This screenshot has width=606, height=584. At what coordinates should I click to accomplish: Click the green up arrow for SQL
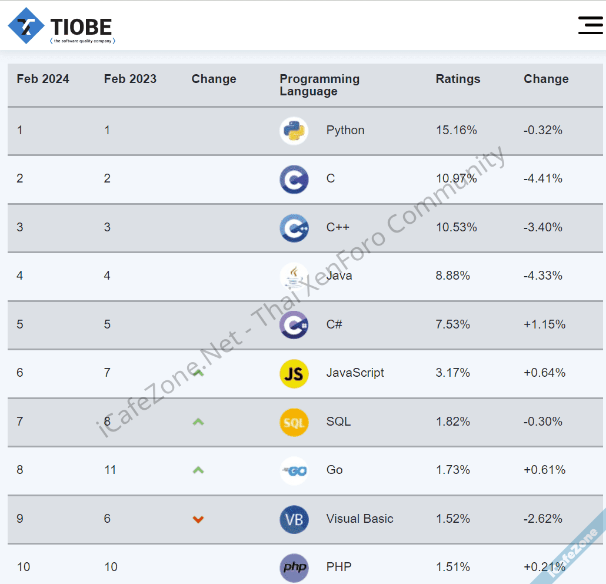coord(198,422)
